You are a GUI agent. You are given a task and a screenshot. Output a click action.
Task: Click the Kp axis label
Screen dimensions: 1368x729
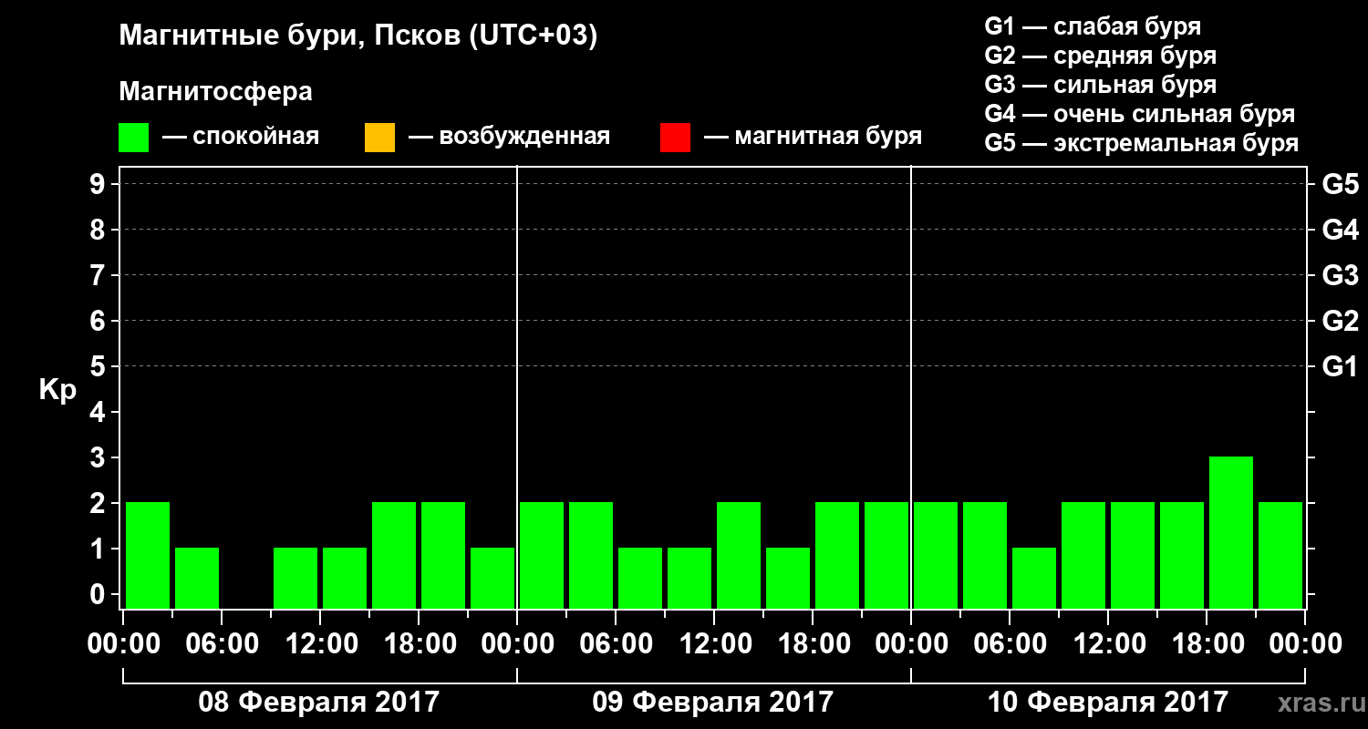(57, 390)
